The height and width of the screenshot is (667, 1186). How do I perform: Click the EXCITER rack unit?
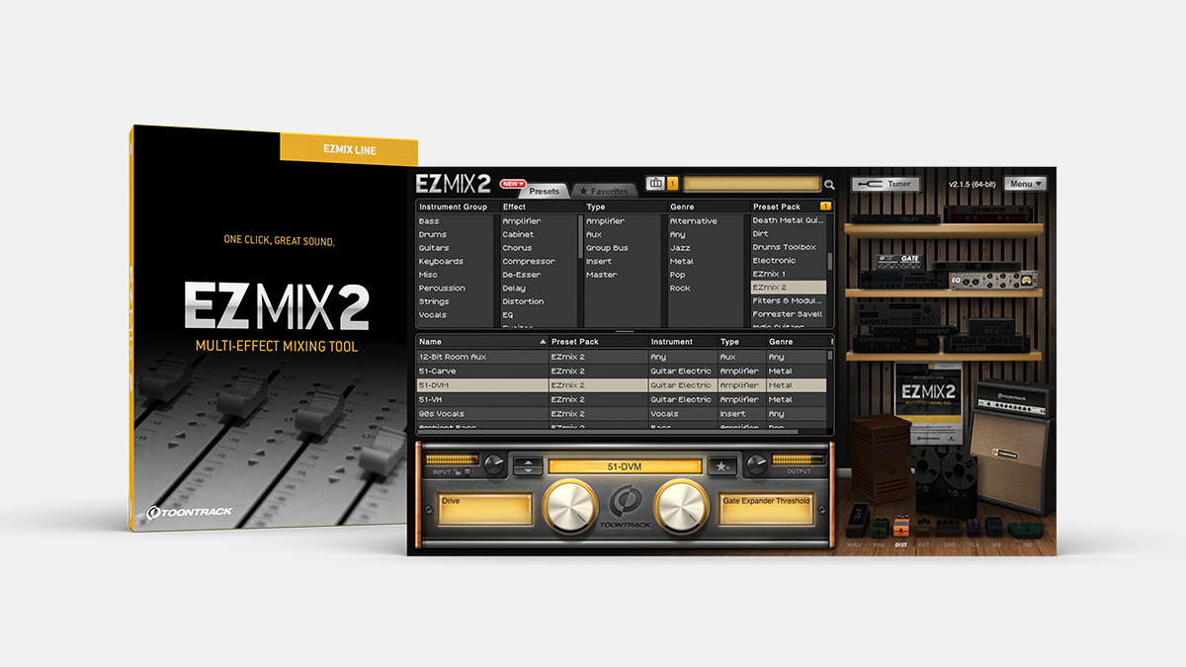[986, 344]
